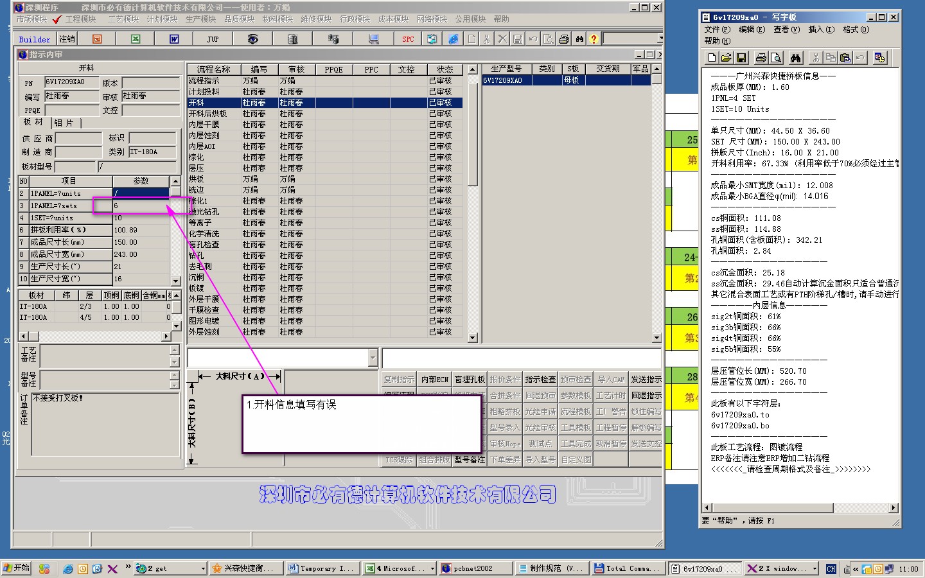Click the 回退指示 button
The width and height of the screenshot is (925, 578).
(646, 396)
